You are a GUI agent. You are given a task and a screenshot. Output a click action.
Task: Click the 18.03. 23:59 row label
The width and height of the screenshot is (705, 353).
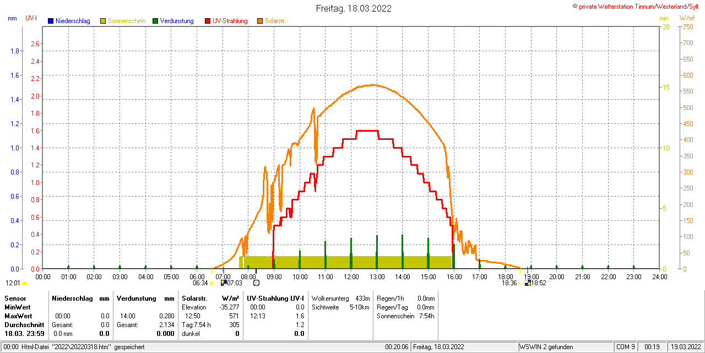(x=24, y=334)
